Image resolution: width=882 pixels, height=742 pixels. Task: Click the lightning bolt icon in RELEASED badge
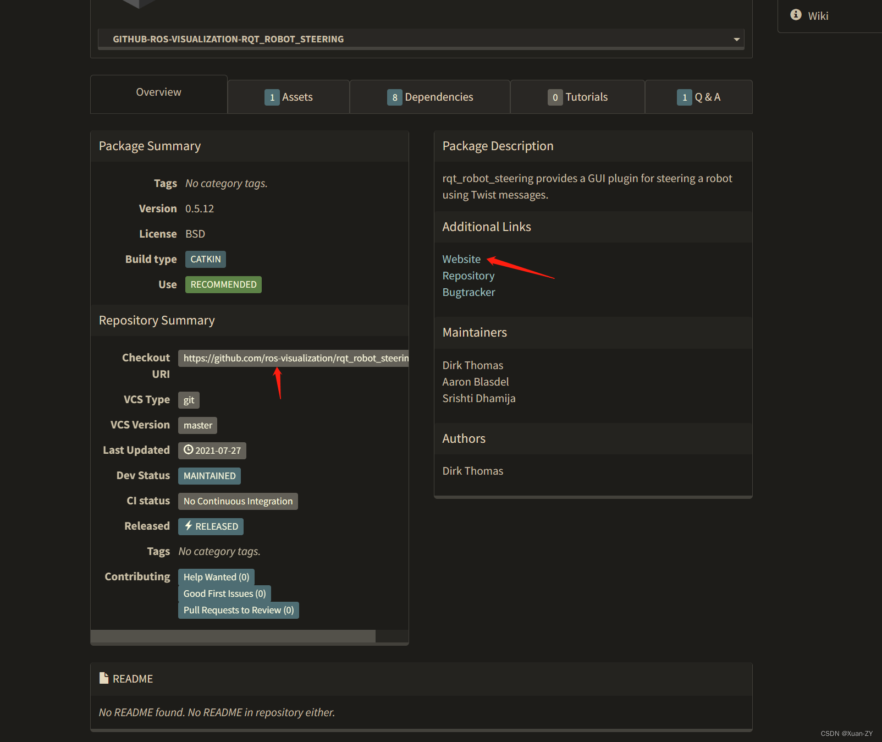point(189,526)
